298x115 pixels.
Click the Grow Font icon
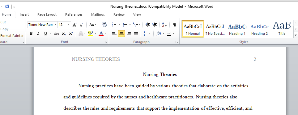[75, 25]
